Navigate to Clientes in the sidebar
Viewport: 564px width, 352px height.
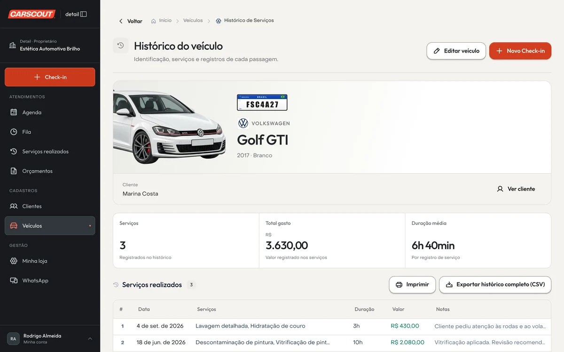50,206
